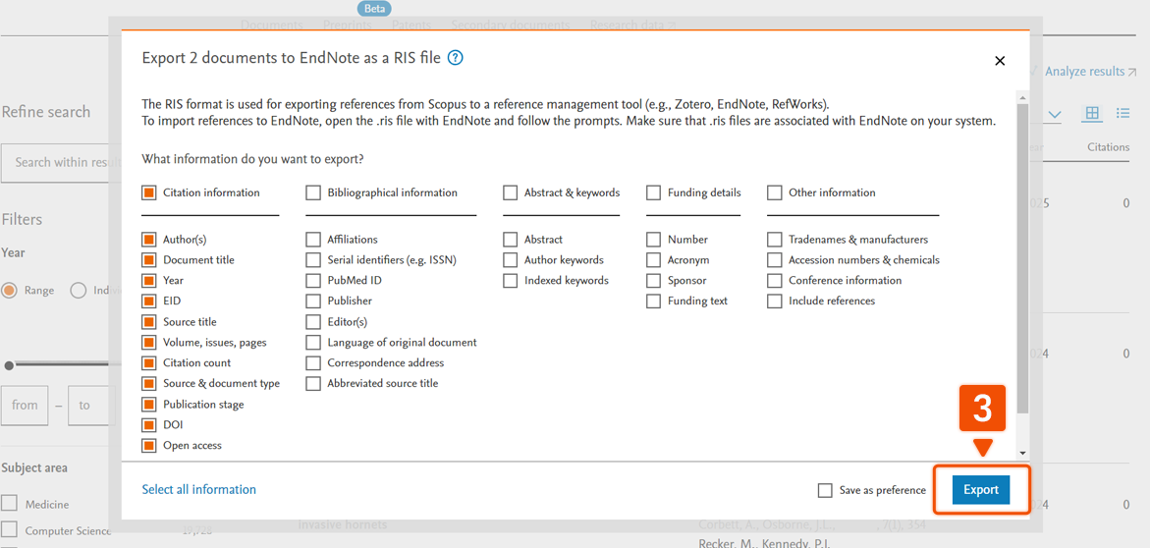Enable the Save as preference checkbox
The image size is (1150, 548).
pyautogui.click(x=825, y=490)
